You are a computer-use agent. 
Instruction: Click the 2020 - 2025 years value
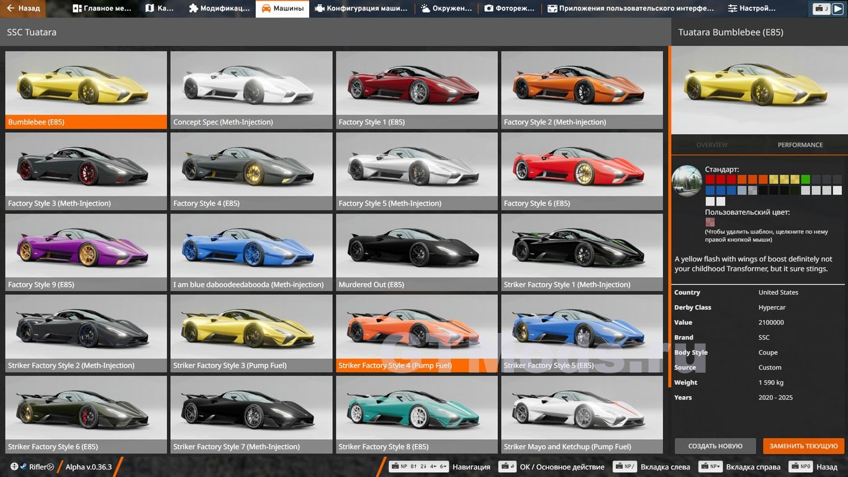775,397
